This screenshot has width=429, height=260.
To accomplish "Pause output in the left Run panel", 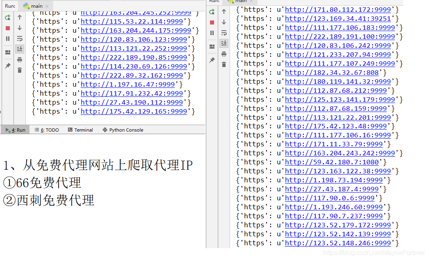I will [x=8, y=39].
